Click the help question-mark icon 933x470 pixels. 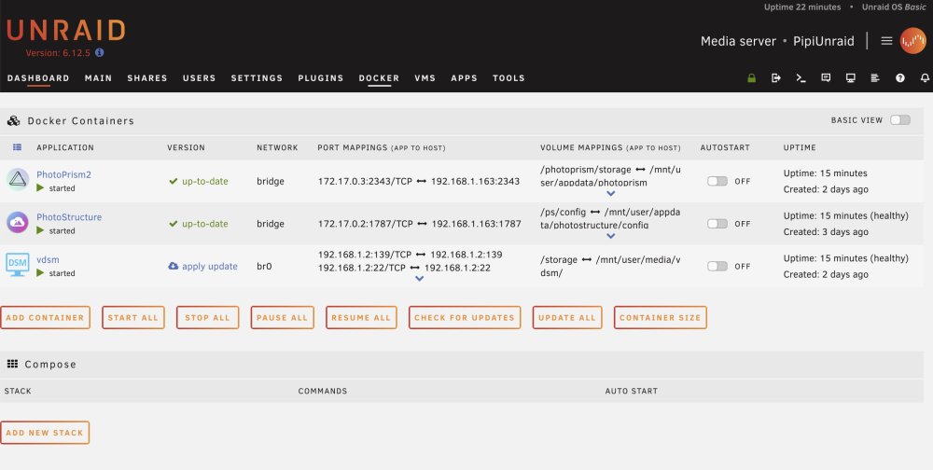point(900,78)
